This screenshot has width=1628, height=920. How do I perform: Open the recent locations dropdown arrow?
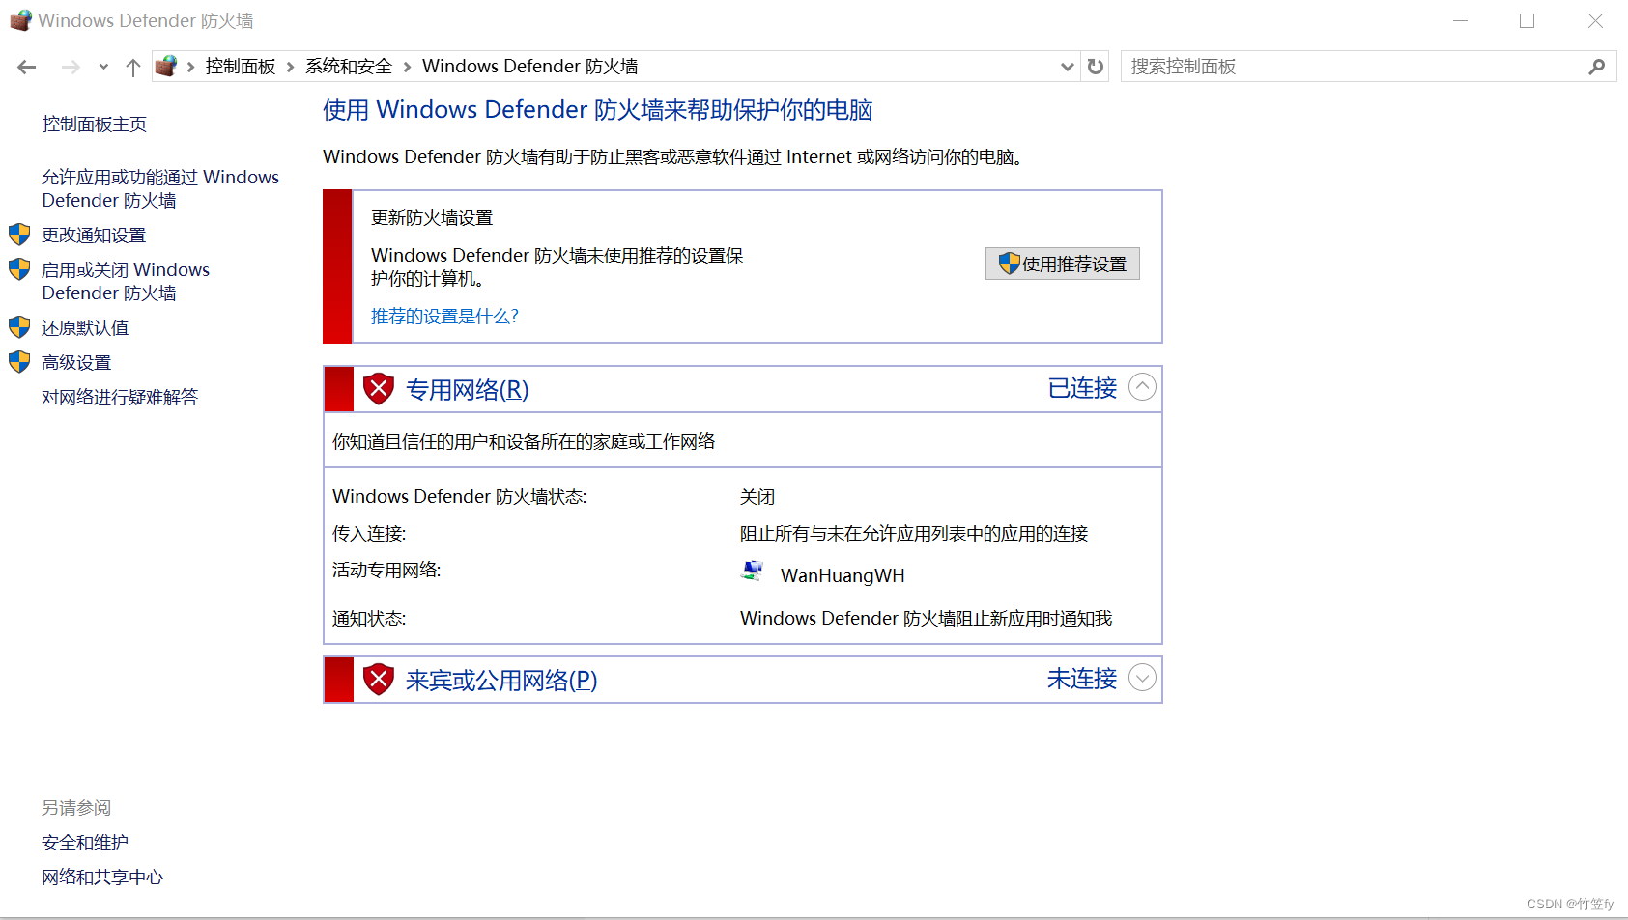pos(103,67)
